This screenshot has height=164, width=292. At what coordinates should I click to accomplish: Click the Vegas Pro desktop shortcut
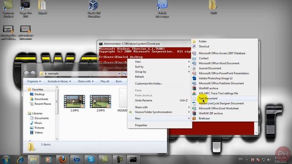(26, 9)
